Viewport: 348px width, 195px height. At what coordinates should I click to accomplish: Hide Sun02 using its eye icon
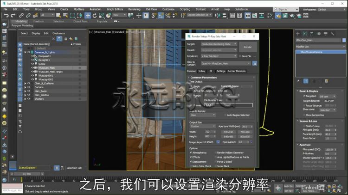32,64
